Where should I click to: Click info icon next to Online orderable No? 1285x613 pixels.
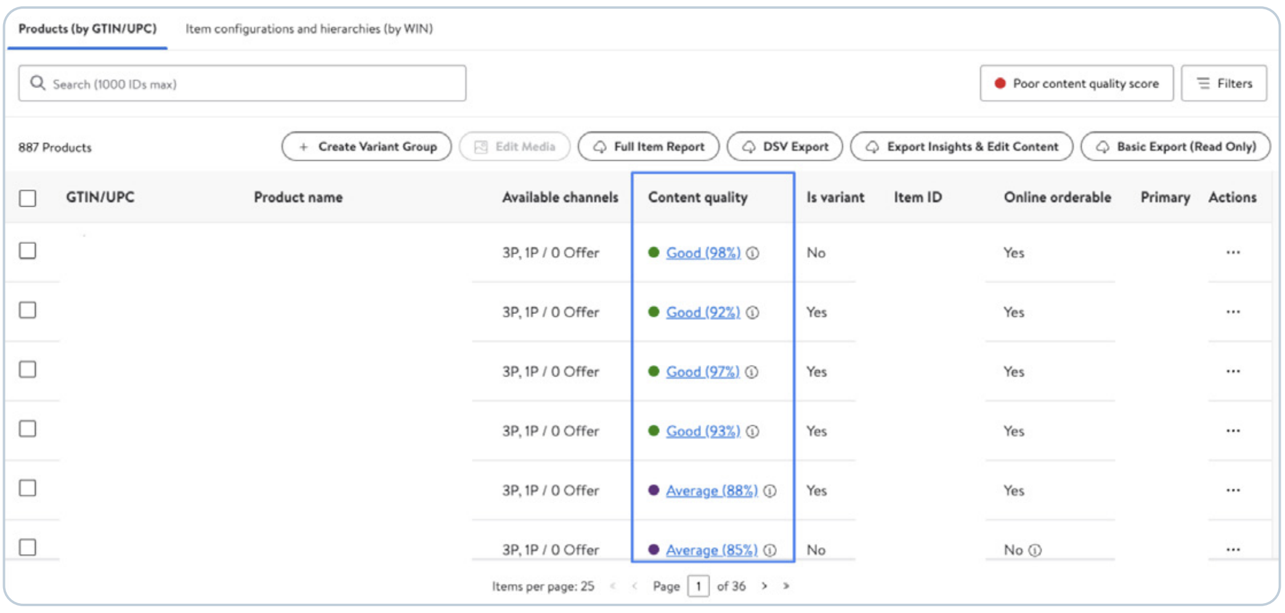[x=1036, y=550]
